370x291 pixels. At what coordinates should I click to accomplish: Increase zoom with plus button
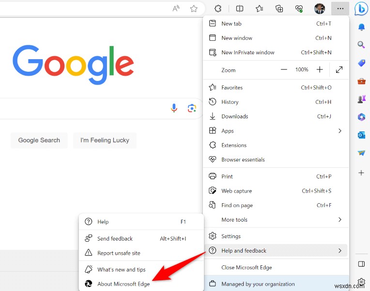tap(320, 70)
